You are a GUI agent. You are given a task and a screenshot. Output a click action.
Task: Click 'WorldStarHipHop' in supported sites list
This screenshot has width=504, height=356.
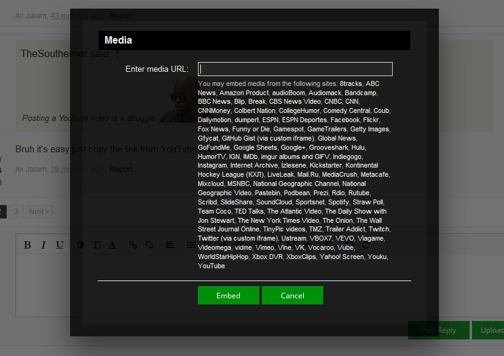point(222,257)
